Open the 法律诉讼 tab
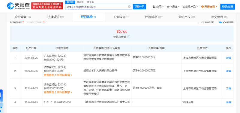The image size is (240, 113). click(x=55, y=17)
